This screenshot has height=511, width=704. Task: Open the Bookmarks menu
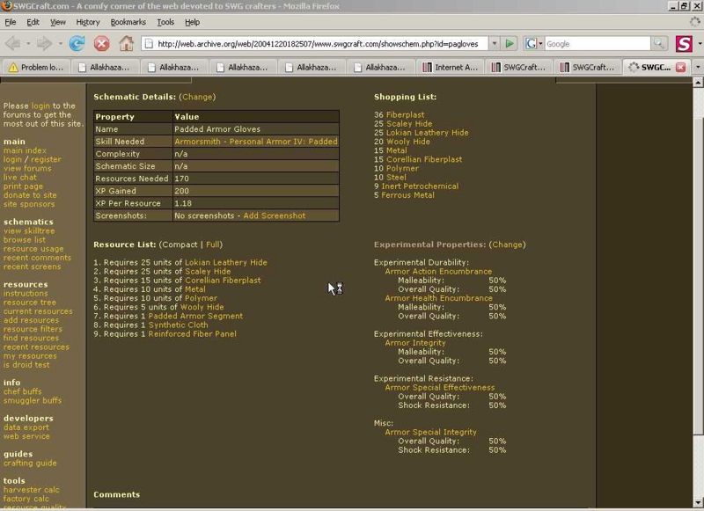point(128,22)
